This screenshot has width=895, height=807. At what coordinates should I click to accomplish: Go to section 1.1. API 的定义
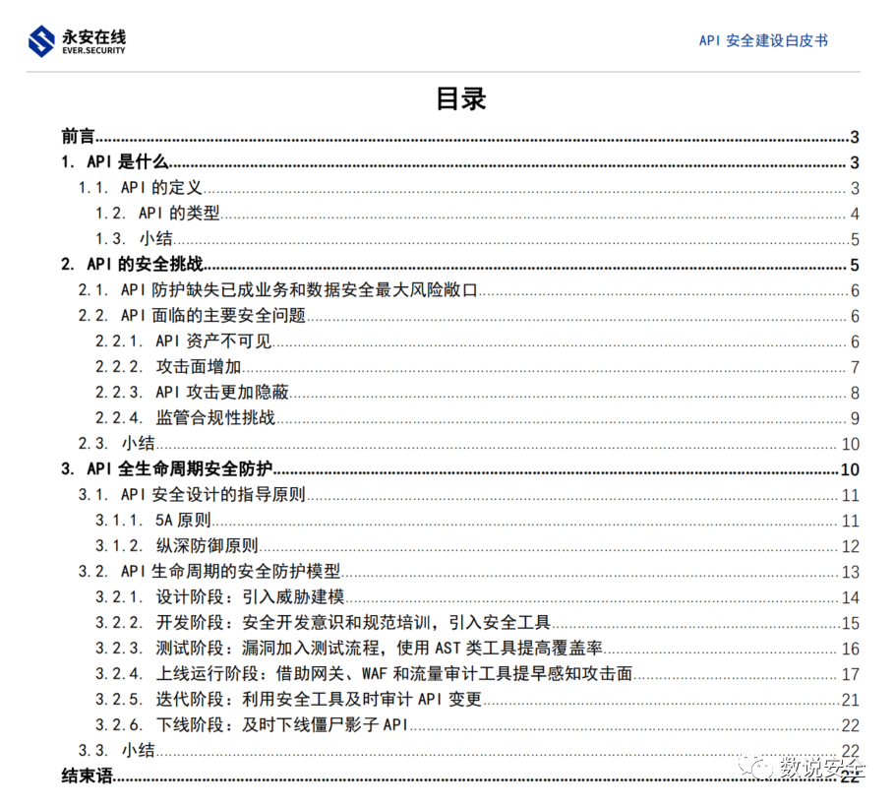coord(468,188)
